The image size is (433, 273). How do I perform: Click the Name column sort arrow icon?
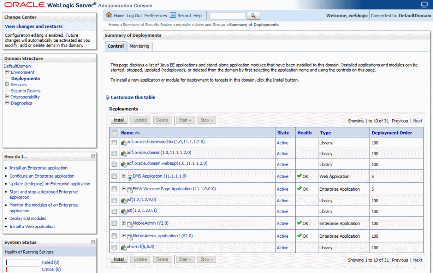click(137, 133)
